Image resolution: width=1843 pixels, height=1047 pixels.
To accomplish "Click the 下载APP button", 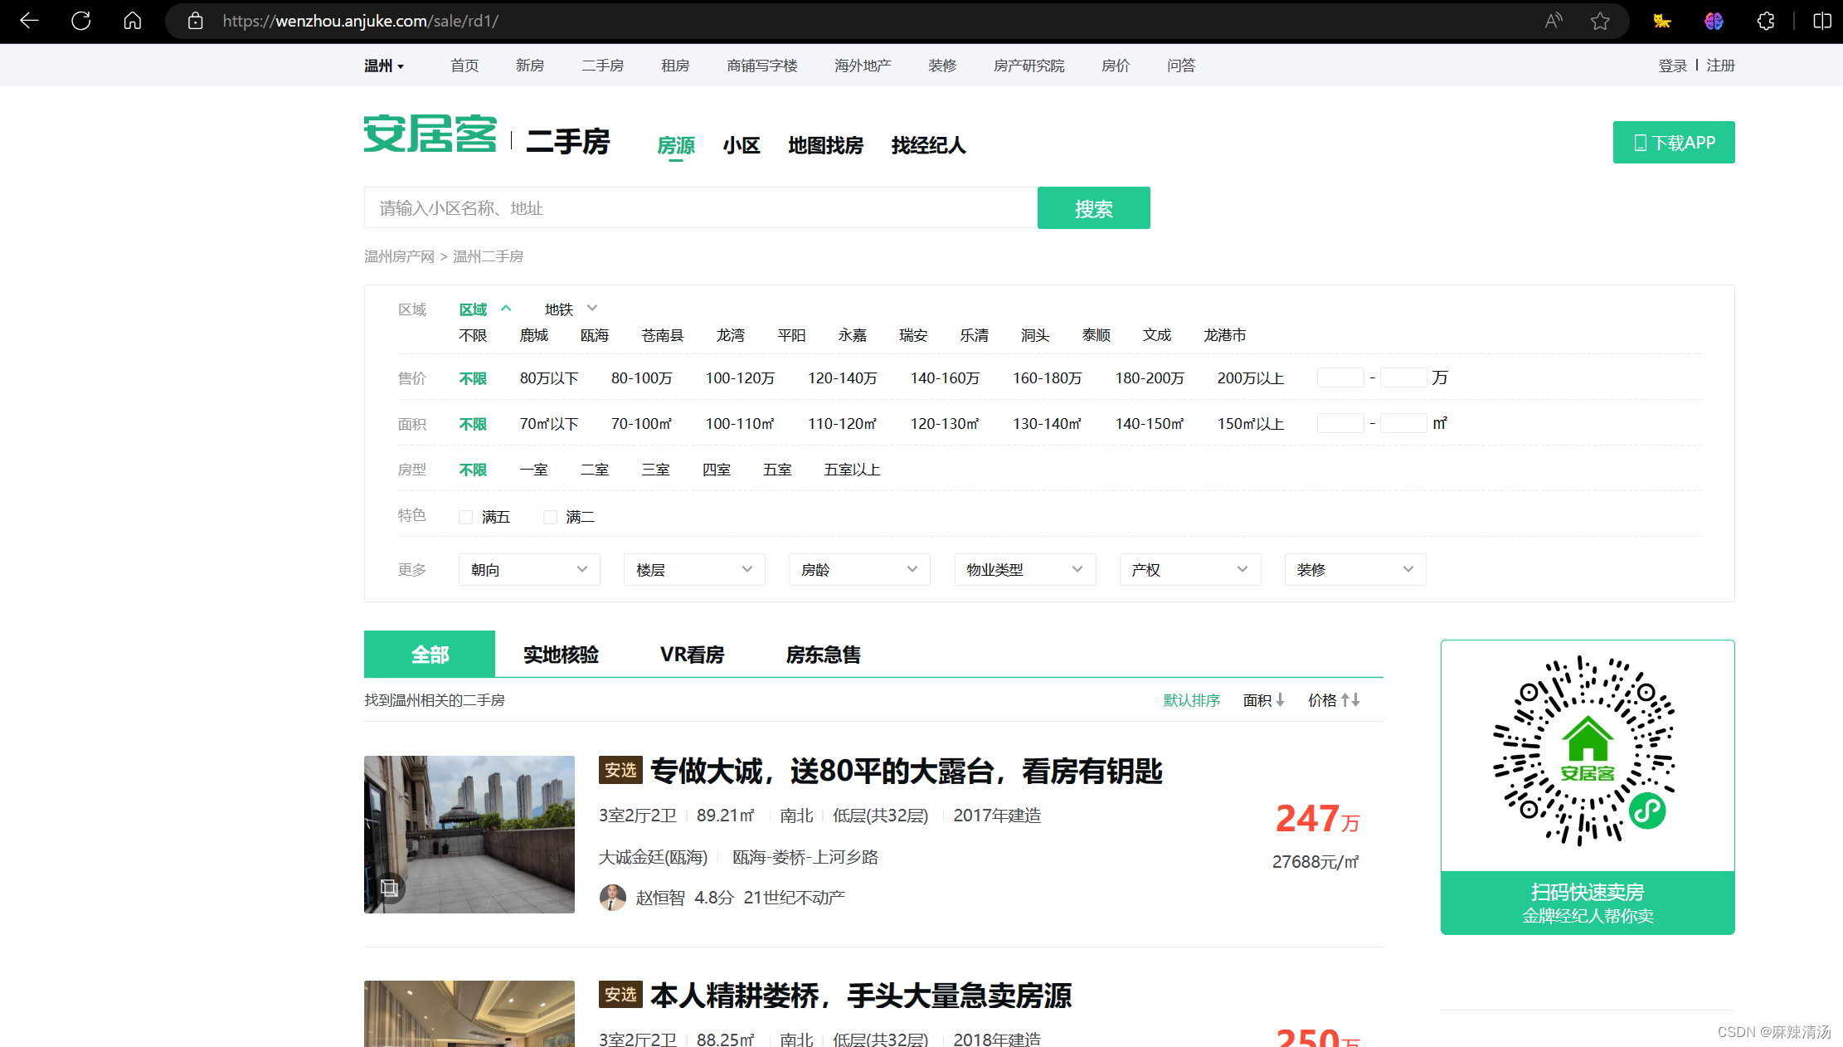I will point(1674,143).
